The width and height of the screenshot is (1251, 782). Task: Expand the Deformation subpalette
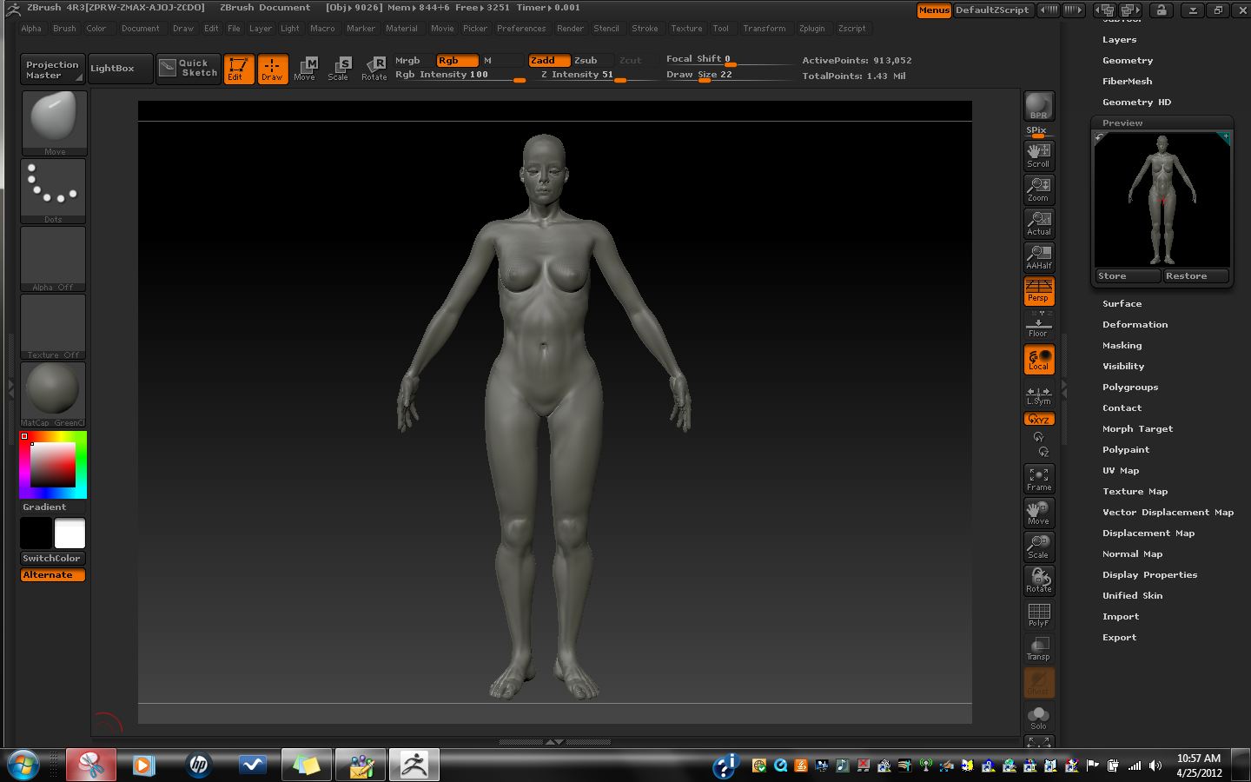1135,325
